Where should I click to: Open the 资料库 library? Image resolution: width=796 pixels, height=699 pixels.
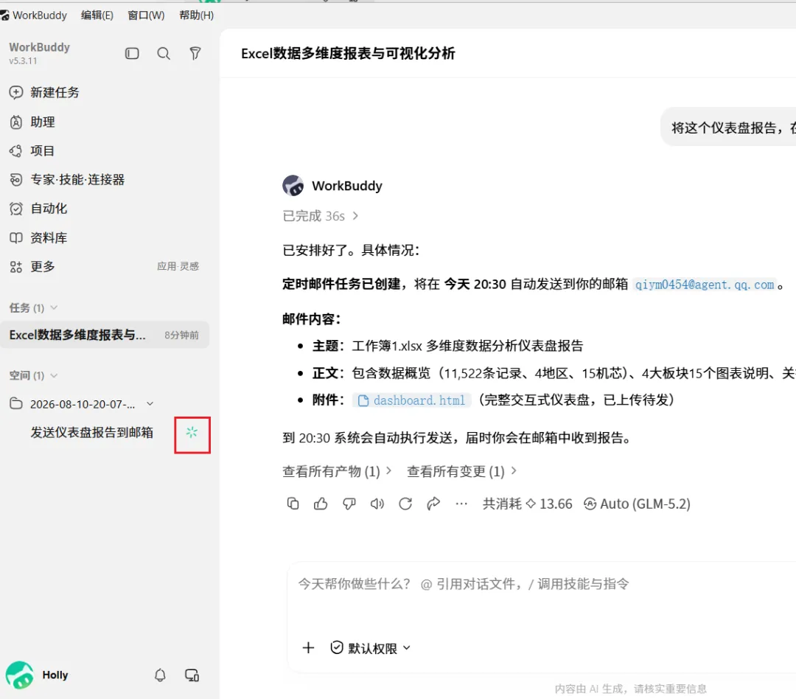click(x=38, y=237)
